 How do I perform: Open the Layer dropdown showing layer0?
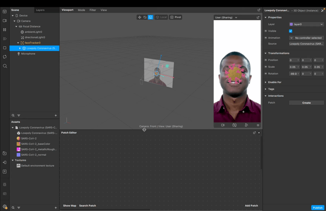(306, 24)
